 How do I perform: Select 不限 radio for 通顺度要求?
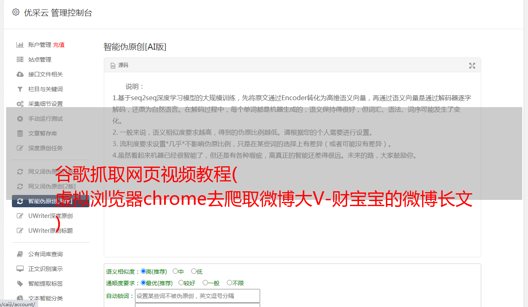(229, 283)
